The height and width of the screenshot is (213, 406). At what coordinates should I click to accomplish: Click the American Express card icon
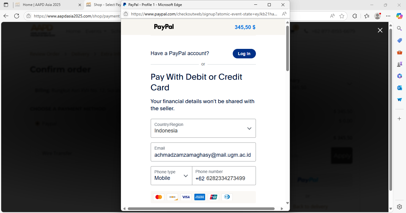(200, 197)
